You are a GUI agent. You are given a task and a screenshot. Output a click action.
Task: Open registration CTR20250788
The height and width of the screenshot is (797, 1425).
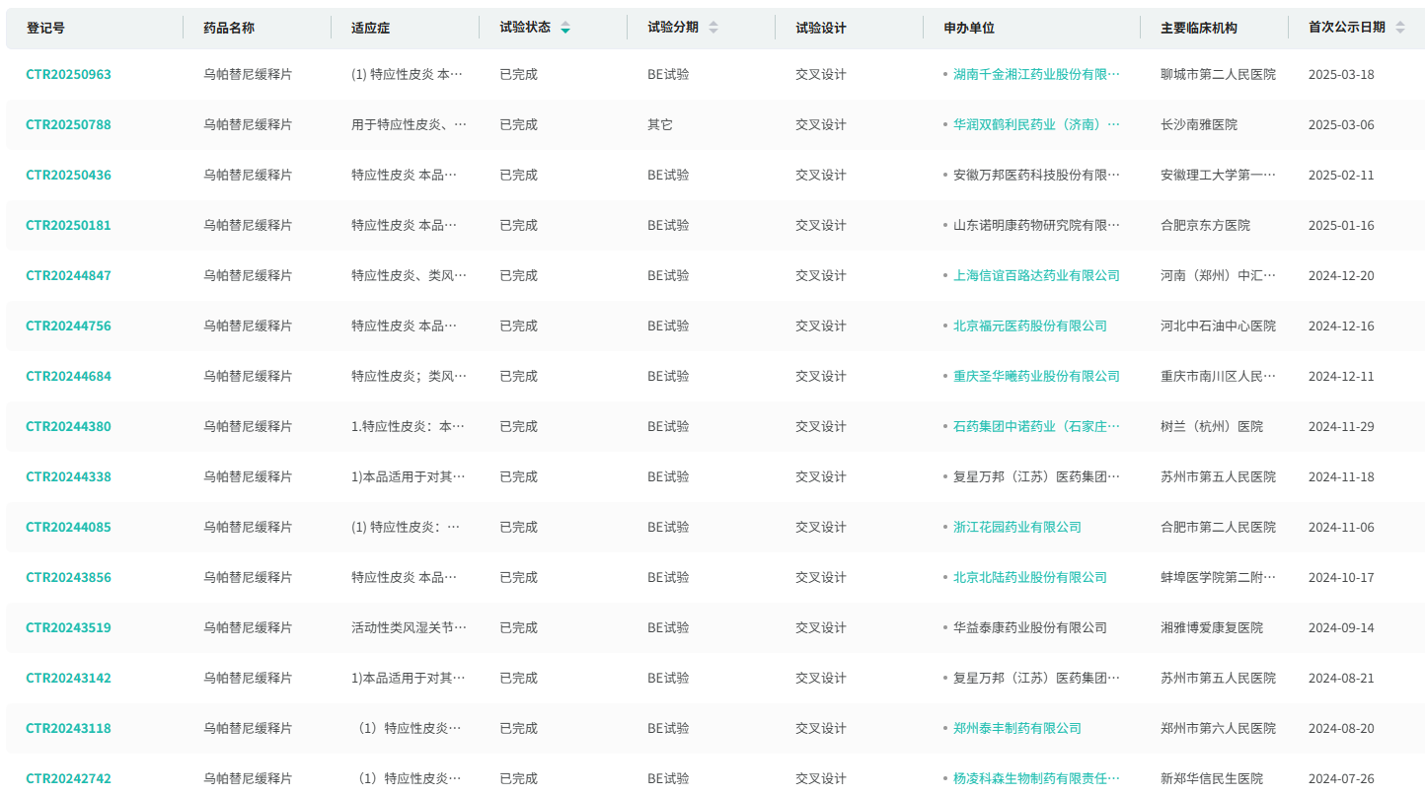coord(68,124)
